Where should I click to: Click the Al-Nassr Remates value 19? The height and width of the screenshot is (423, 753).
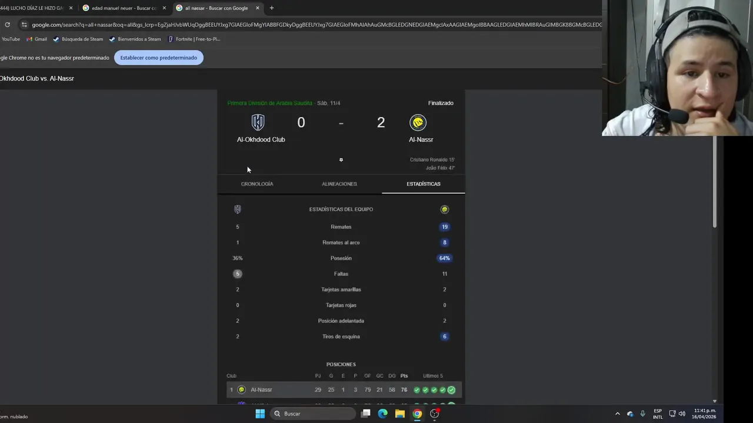pos(445,227)
